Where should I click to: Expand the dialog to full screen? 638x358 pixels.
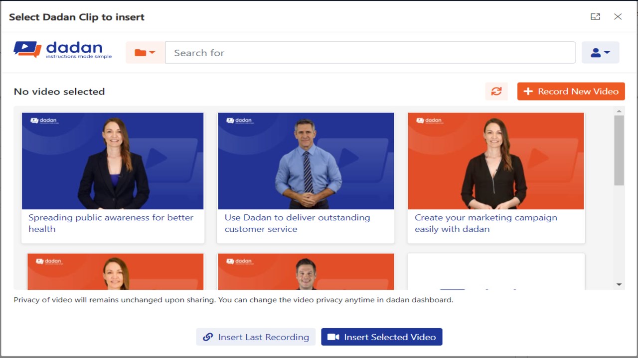[595, 16]
